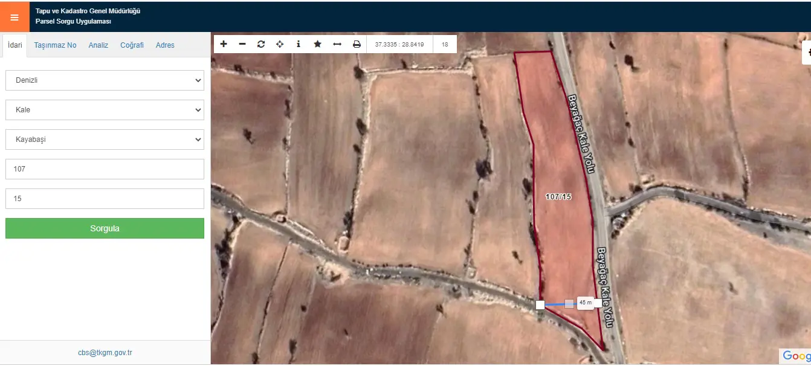Select the Coğrafi tab
The width and height of the screenshot is (811, 366).
click(x=132, y=45)
